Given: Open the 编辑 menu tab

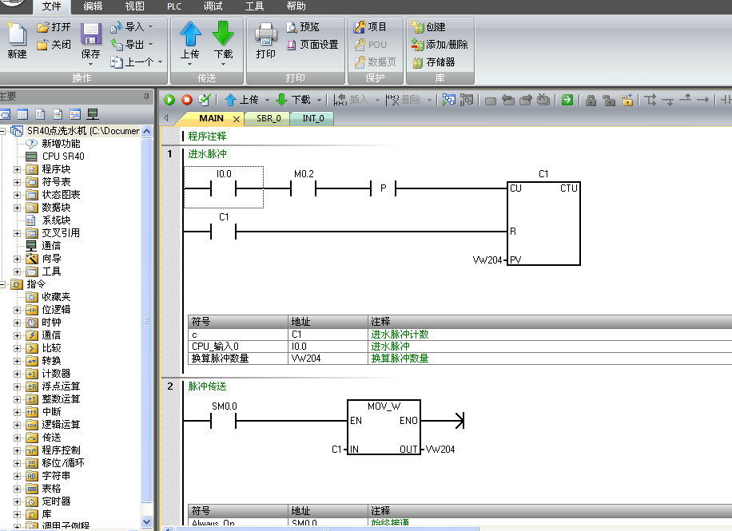Looking at the screenshot, I should click(93, 6).
